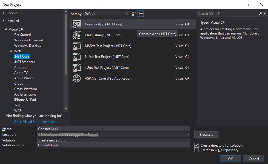Open the help question mark button
This screenshot has height=164, width=268.
point(248,5)
